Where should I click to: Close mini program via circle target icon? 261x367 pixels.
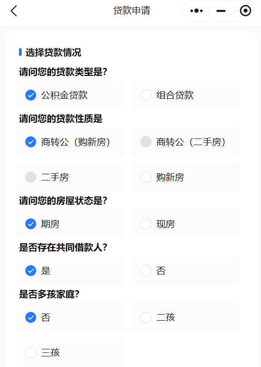click(245, 11)
